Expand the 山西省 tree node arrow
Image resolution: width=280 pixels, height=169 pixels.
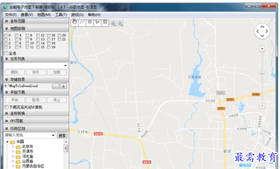(x=13, y=161)
